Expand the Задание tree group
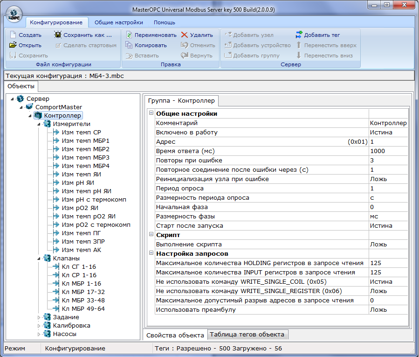419x357 pixels. 39,317
